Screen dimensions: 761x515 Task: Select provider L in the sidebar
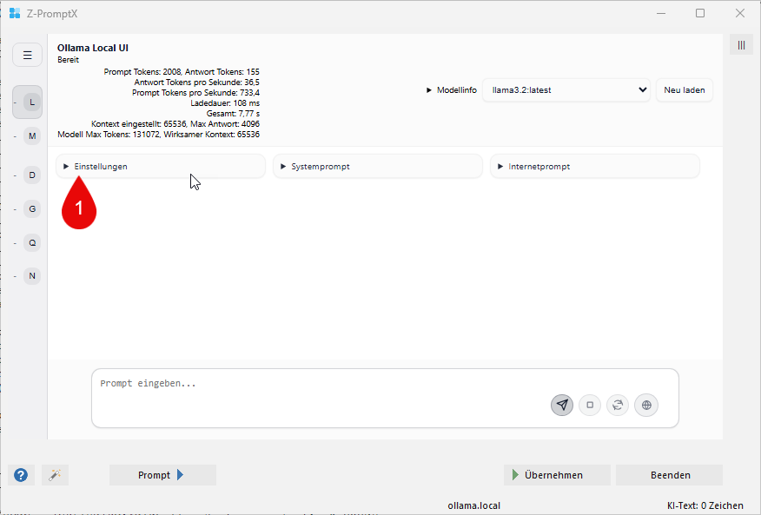coord(32,102)
